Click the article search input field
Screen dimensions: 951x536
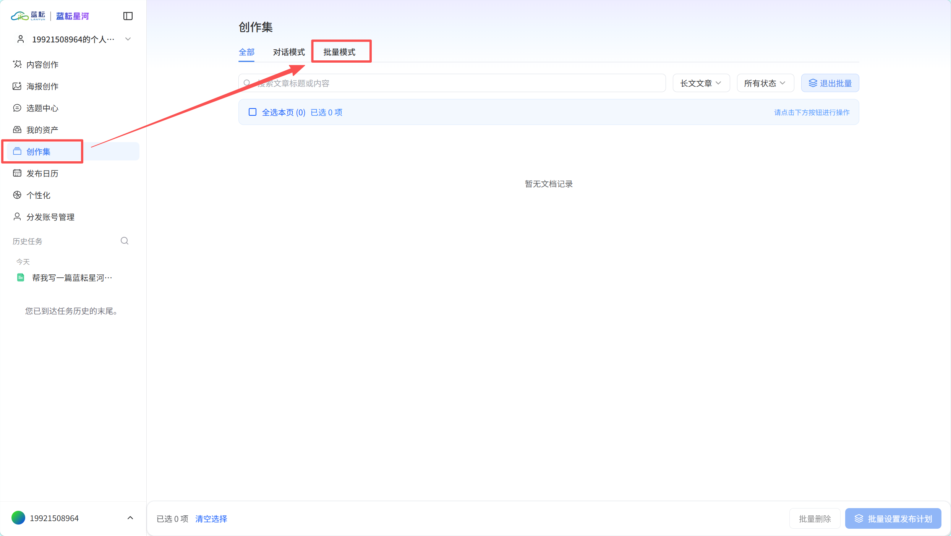point(451,83)
